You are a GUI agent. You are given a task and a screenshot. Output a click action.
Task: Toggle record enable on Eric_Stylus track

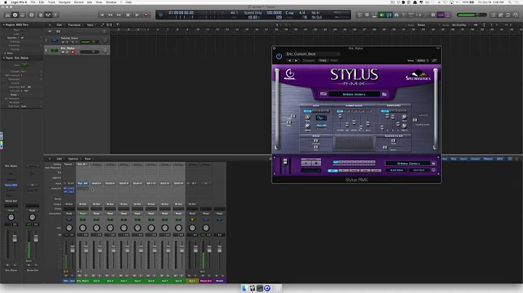tap(73, 52)
